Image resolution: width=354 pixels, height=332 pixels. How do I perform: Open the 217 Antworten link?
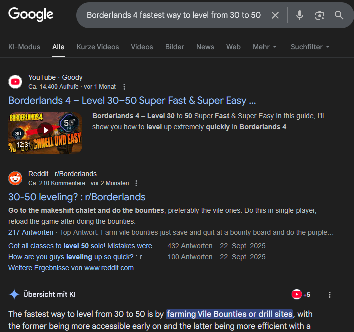click(x=31, y=232)
